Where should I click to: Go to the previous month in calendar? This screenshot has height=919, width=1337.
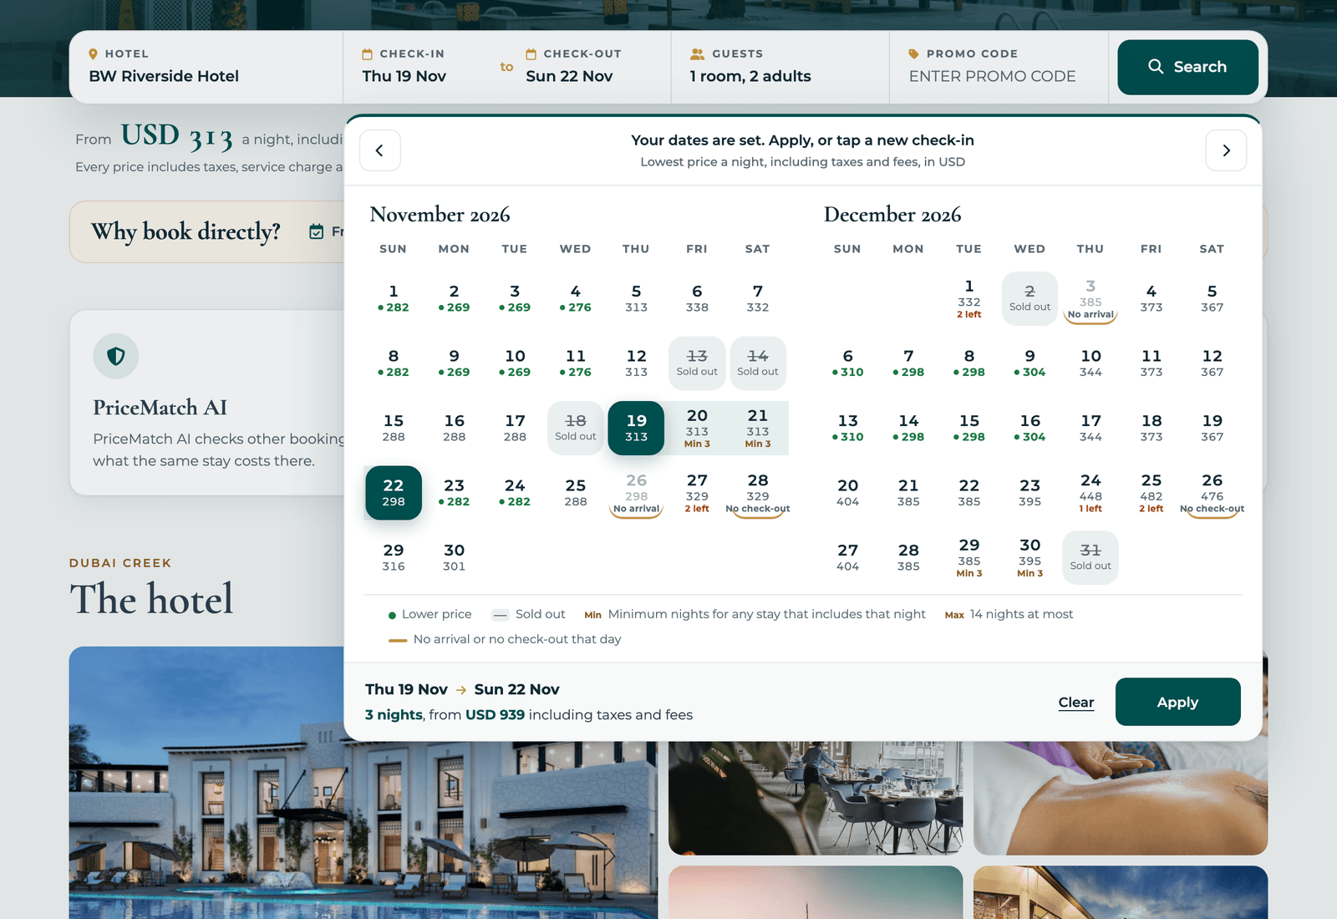tap(380, 150)
